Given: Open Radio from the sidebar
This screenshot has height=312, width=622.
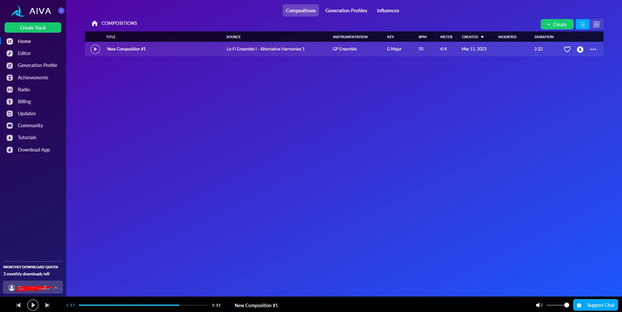Looking at the screenshot, I should tap(24, 90).
